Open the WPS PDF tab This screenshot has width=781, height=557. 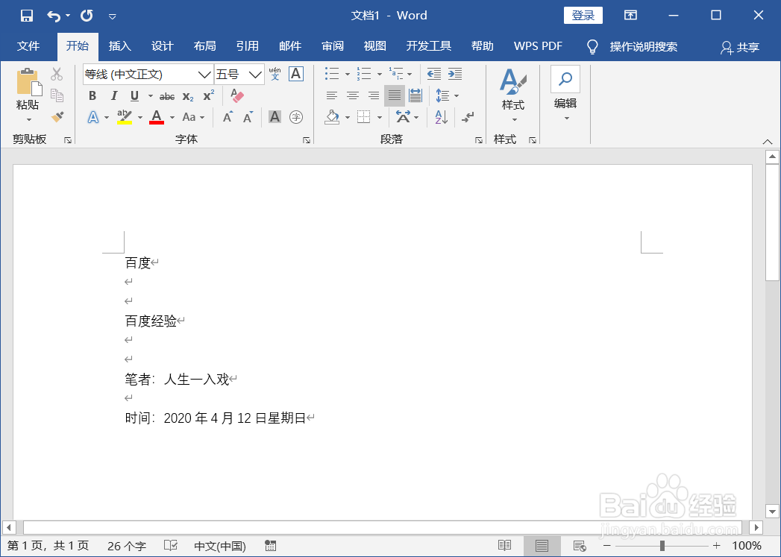538,46
